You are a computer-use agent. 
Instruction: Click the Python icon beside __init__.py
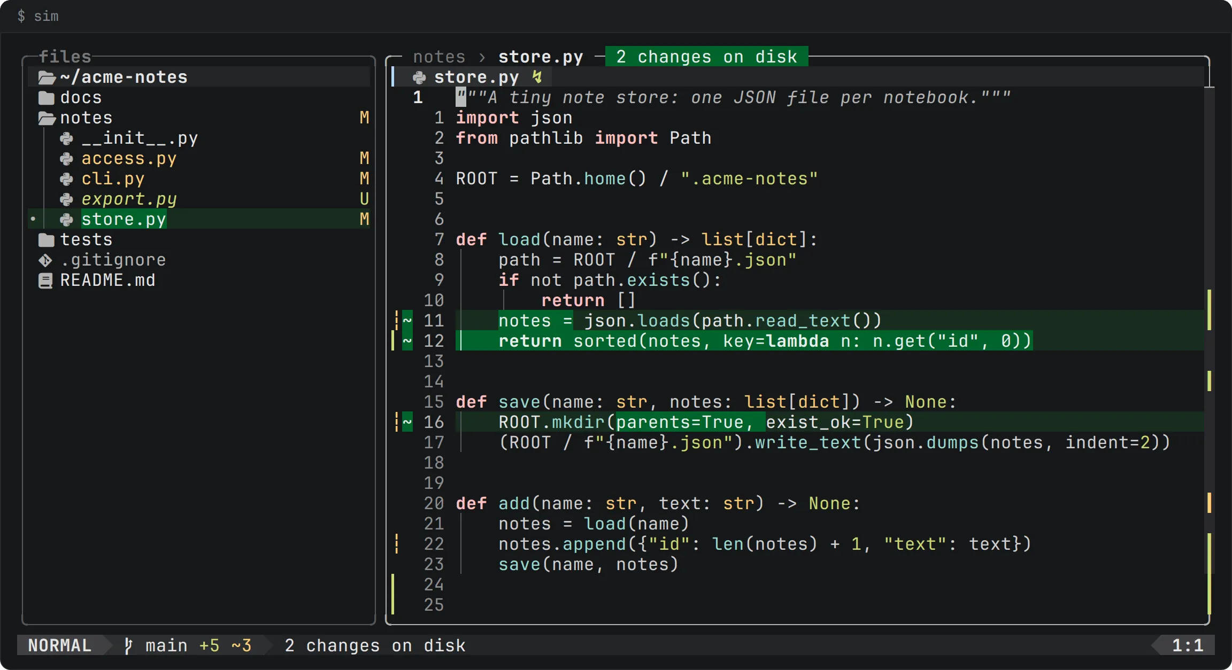[66, 139]
